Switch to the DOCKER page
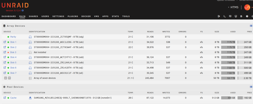The width and height of the screenshot is (253, 104). coord(86,16)
